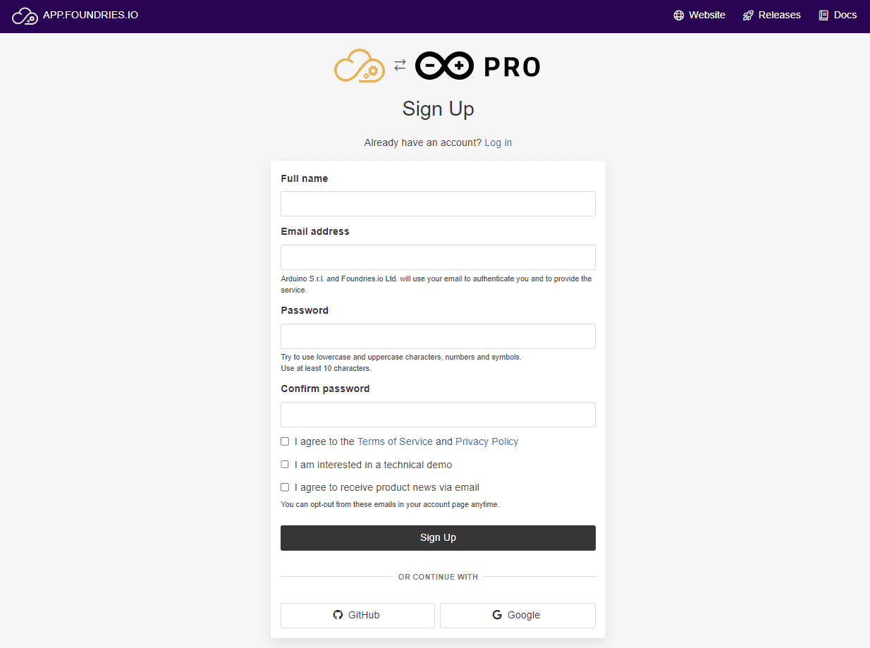Open Docs from the top navigation
The width and height of the screenshot is (870, 648).
point(845,16)
